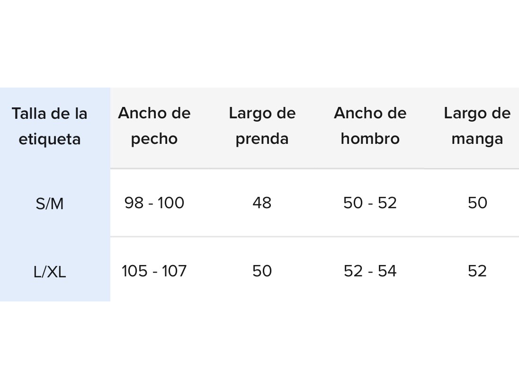Click the S/M garment length value 48
Screen dimensions: 519x389
[x=262, y=203]
